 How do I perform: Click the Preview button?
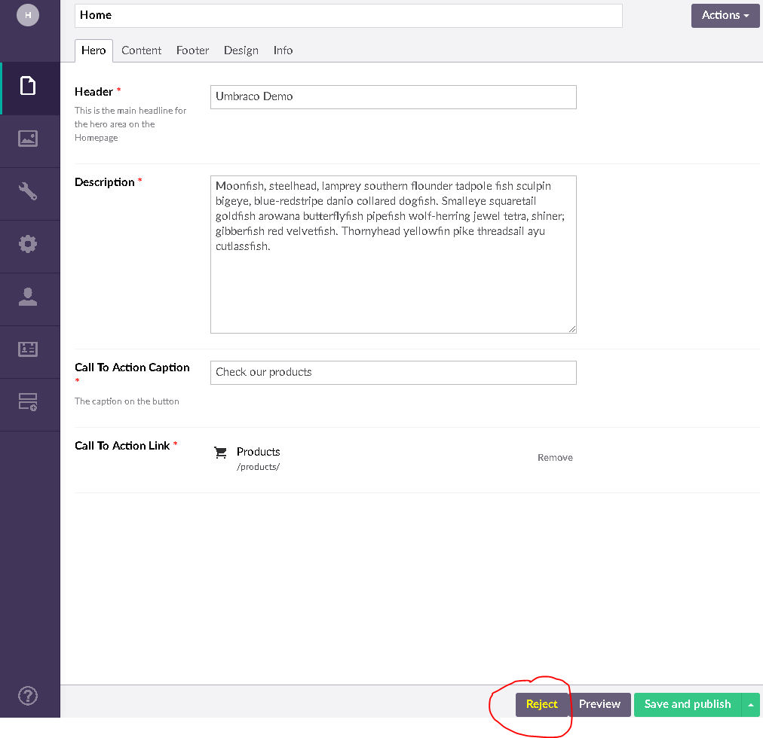coord(599,704)
